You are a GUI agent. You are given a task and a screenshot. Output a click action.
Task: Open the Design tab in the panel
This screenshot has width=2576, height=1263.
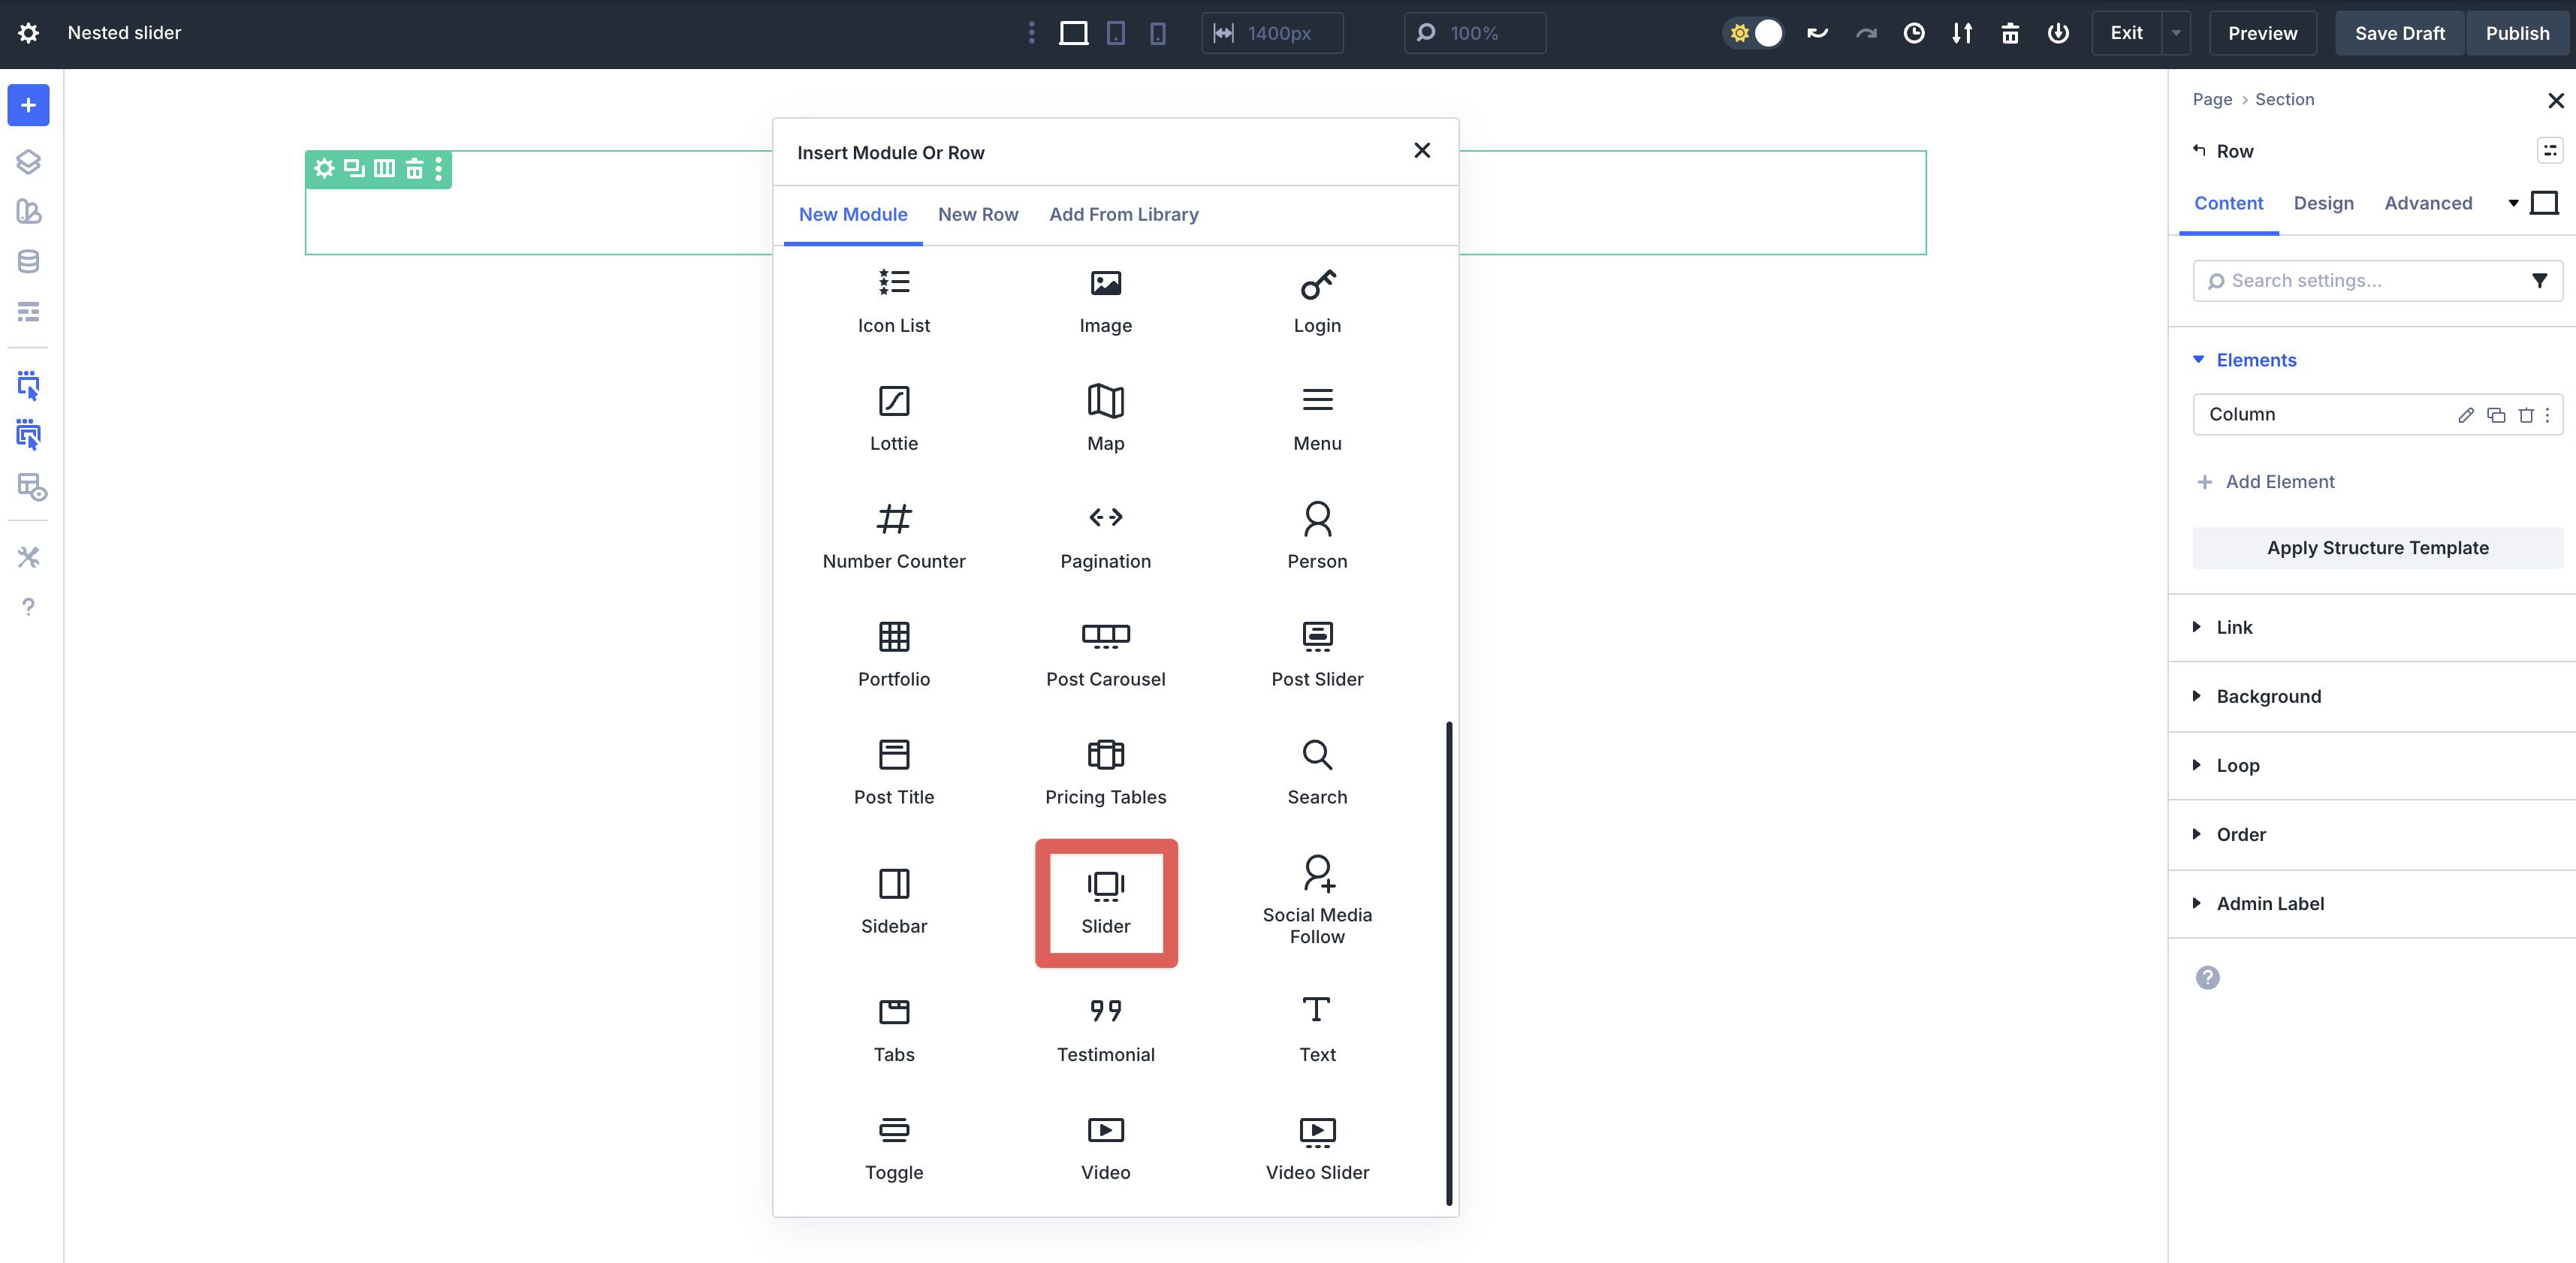[x=2324, y=203]
